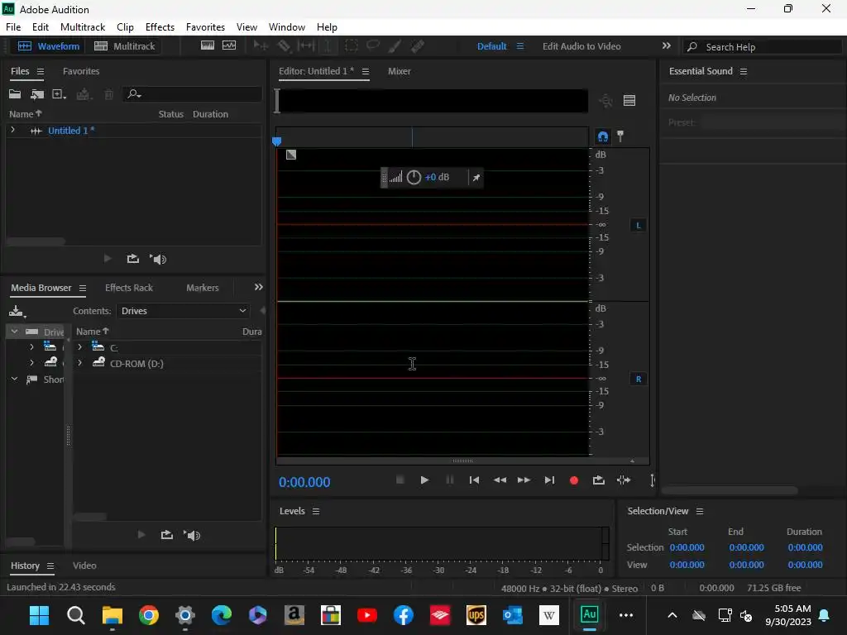This screenshot has width=847, height=635.
Task: Select the Default workspace
Action: [491, 46]
